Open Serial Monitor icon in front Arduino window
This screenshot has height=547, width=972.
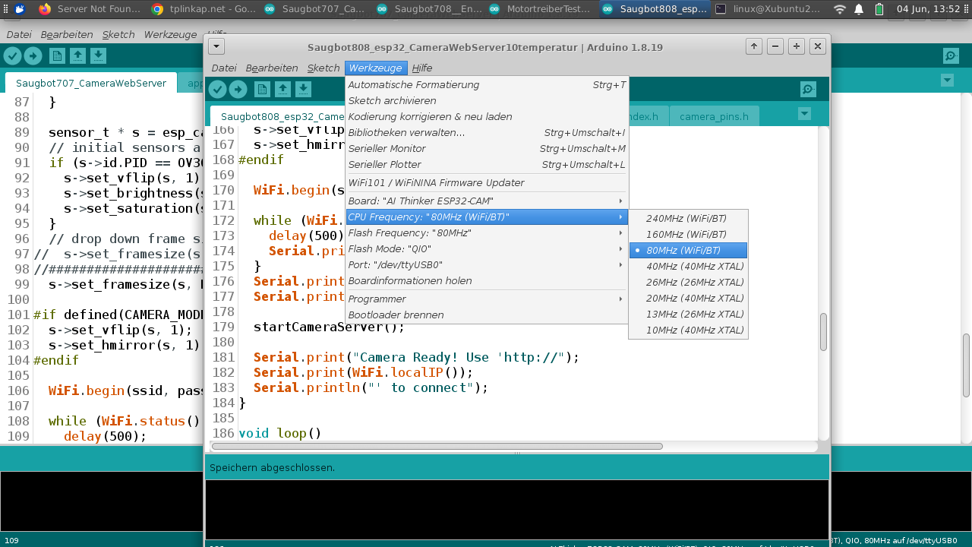(808, 90)
